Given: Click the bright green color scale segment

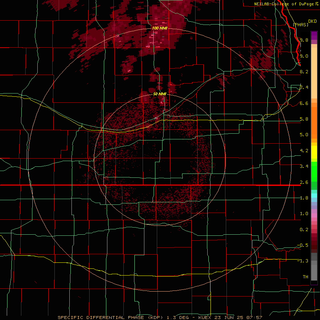Looking at the screenshot, I should point(314,171).
